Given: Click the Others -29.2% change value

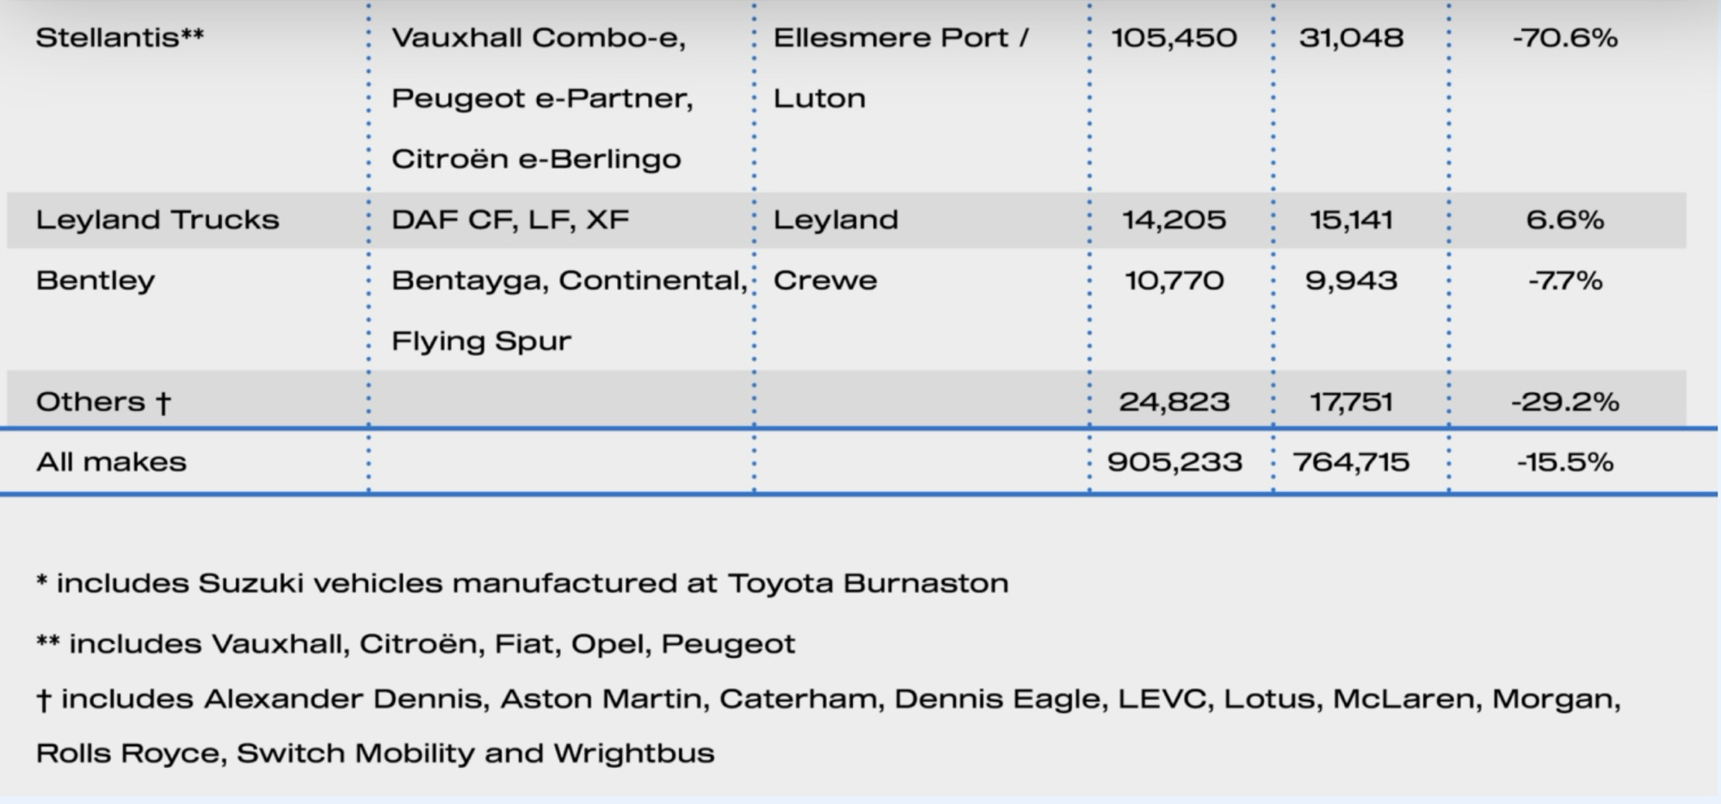Looking at the screenshot, I should point(1564,402).
